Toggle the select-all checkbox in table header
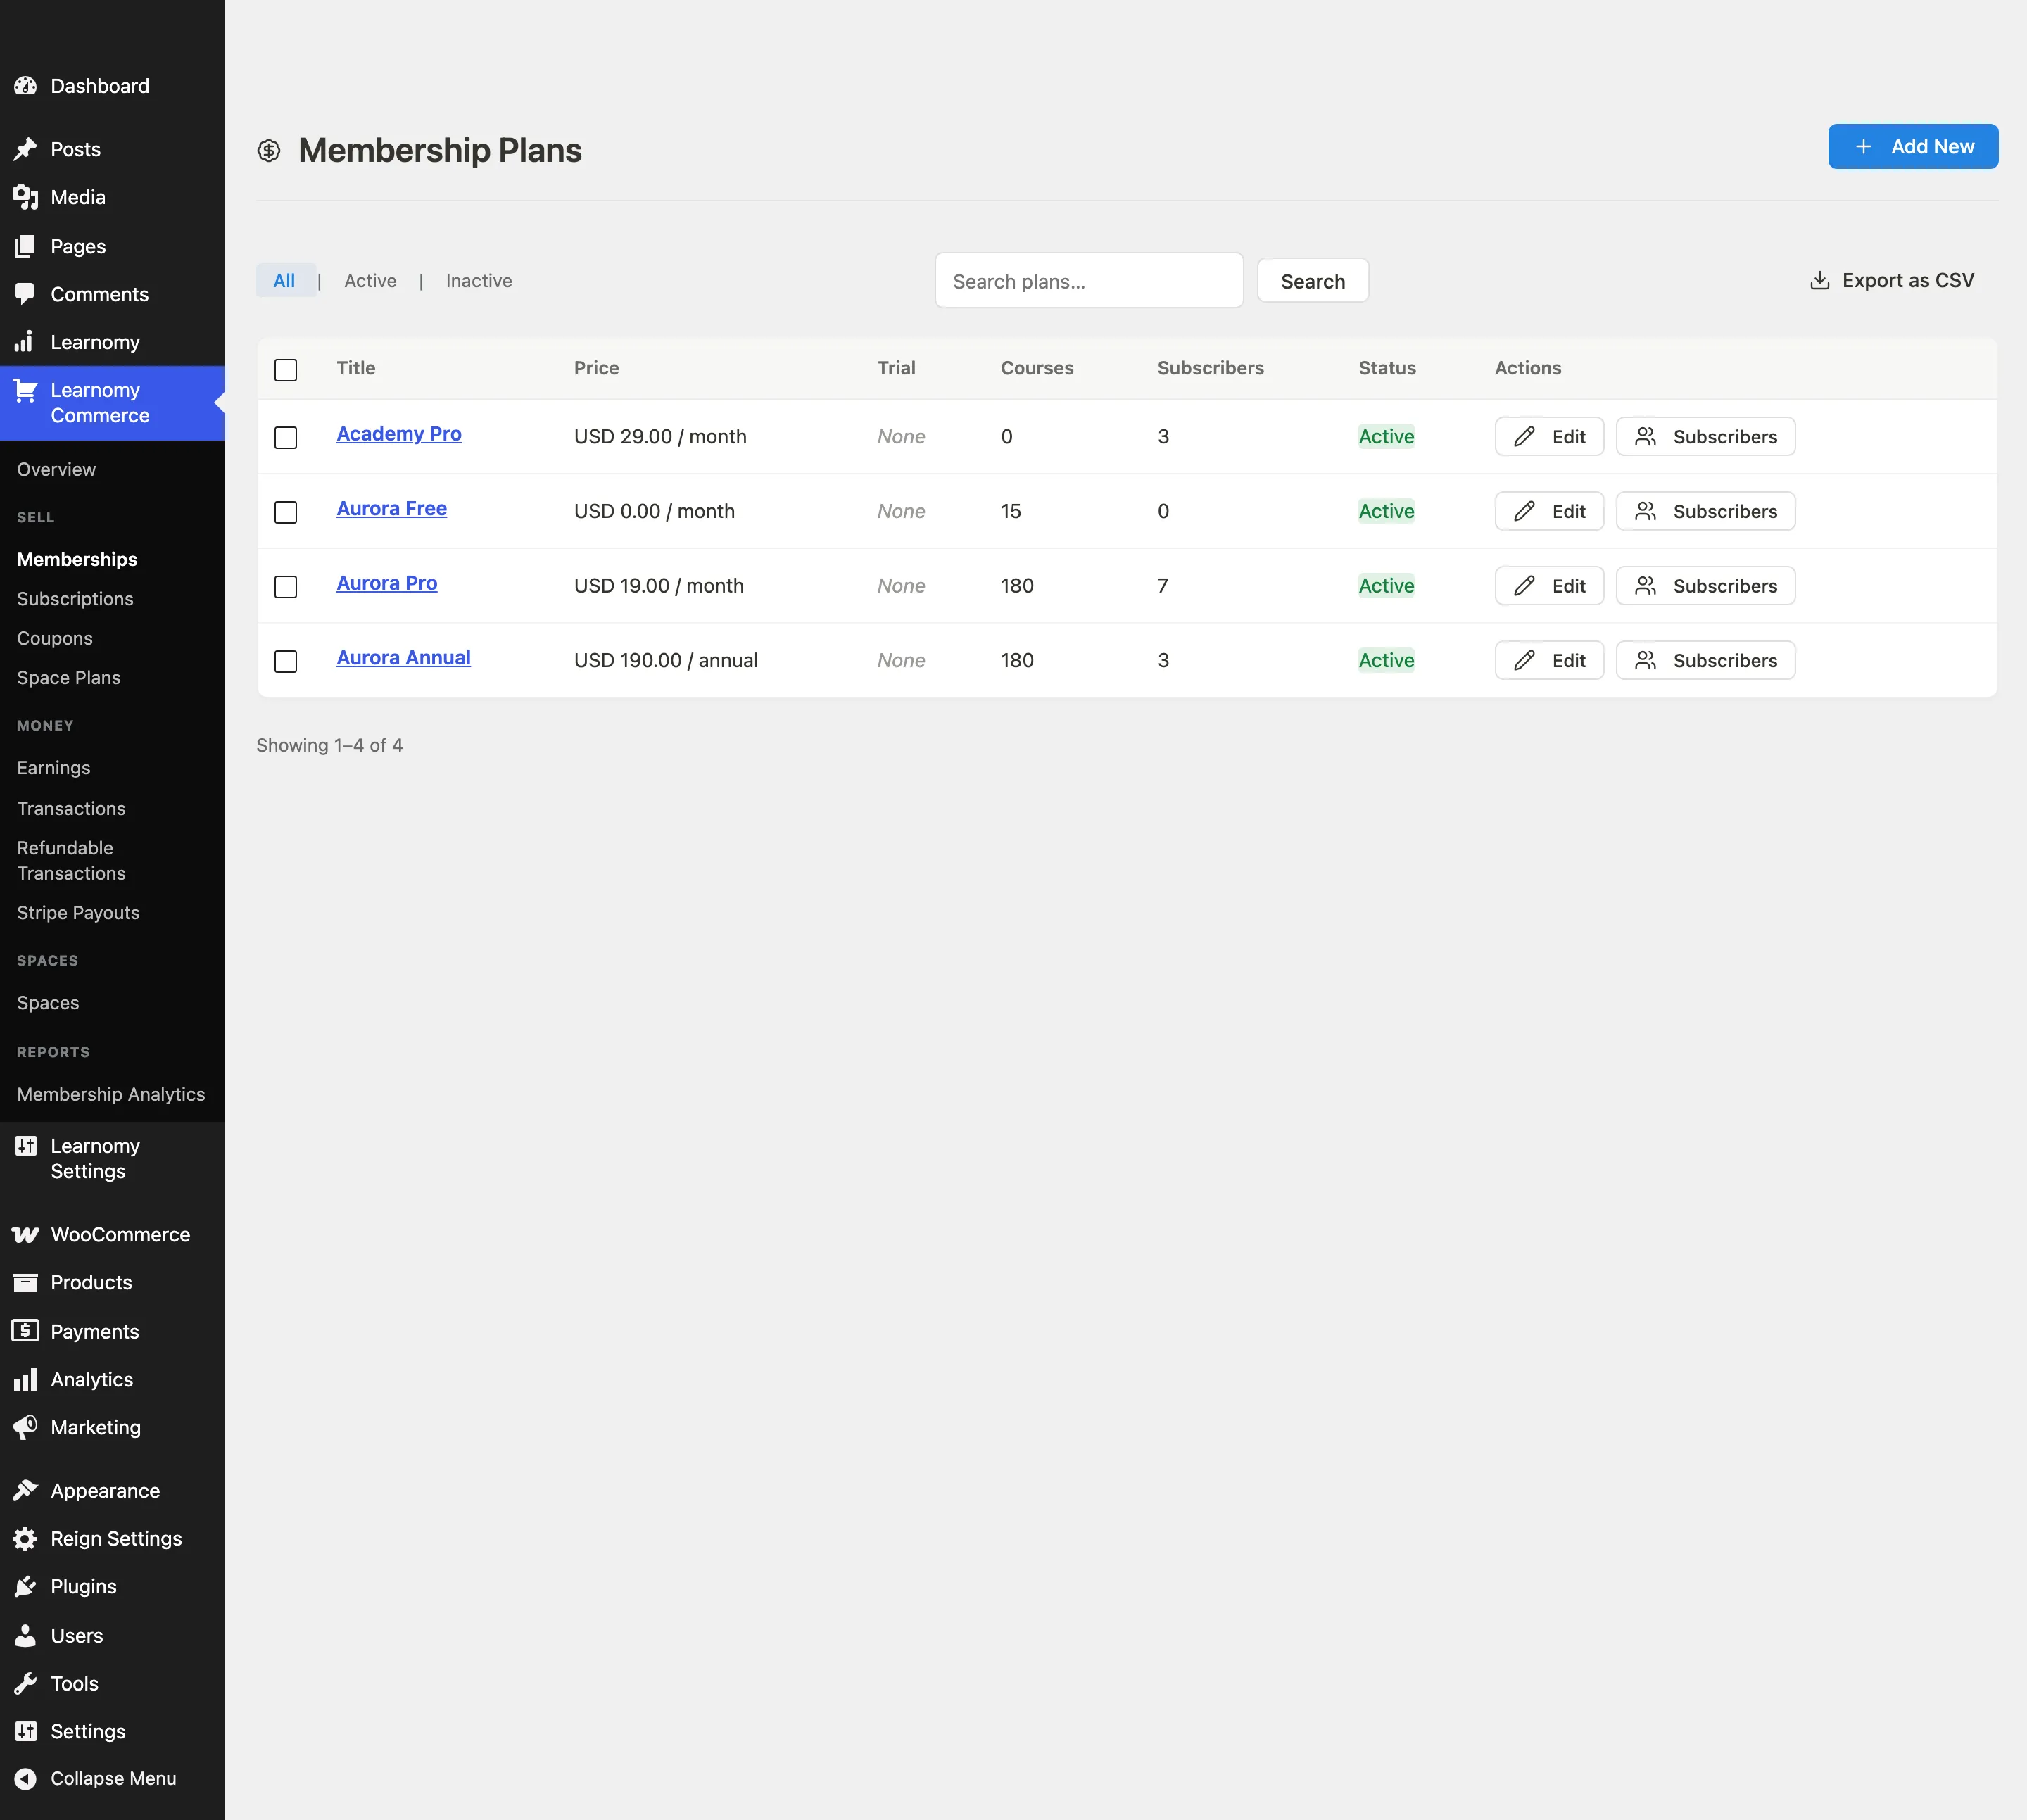Viewport: 2027px width, 1820px height. coord(286,370)
